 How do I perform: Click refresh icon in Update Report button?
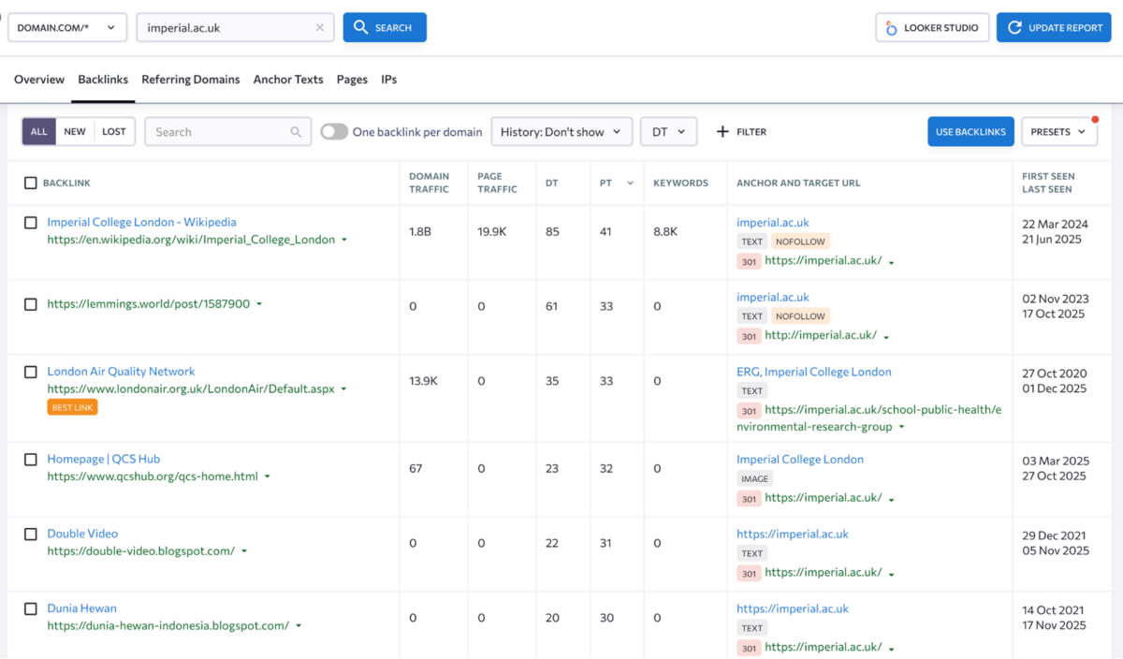point(1014,28)
